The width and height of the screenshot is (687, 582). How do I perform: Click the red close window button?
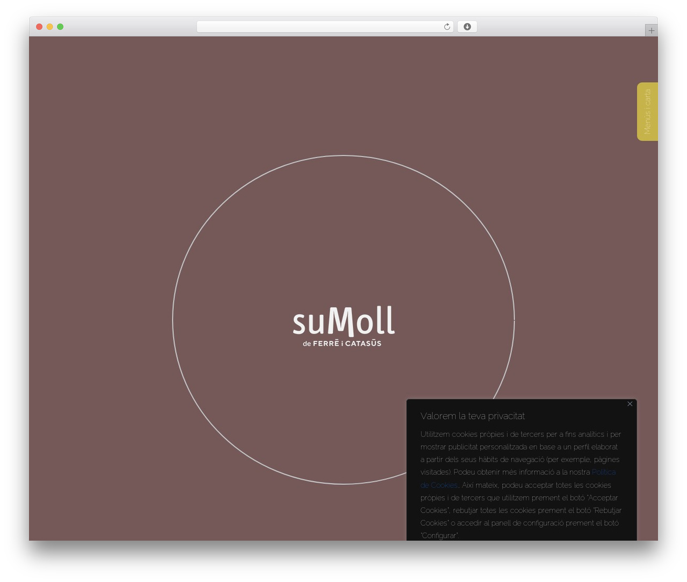click(39, 27)
